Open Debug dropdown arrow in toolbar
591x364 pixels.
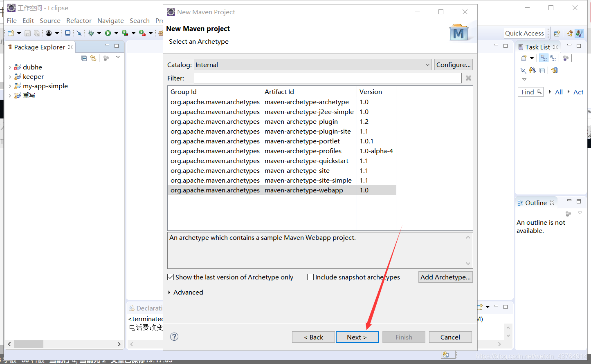[x=99, y=33]
